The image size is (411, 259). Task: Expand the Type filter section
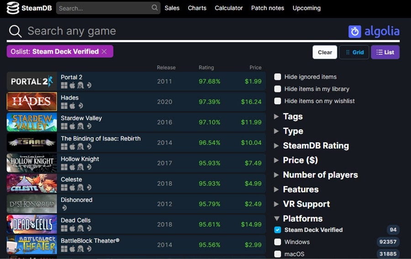(x=288, y=131)
